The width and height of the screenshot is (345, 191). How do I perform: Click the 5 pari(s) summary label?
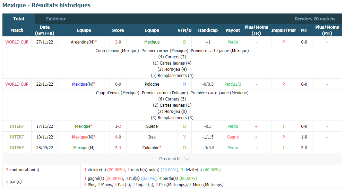pyautogui.click(x=14, y=182)
